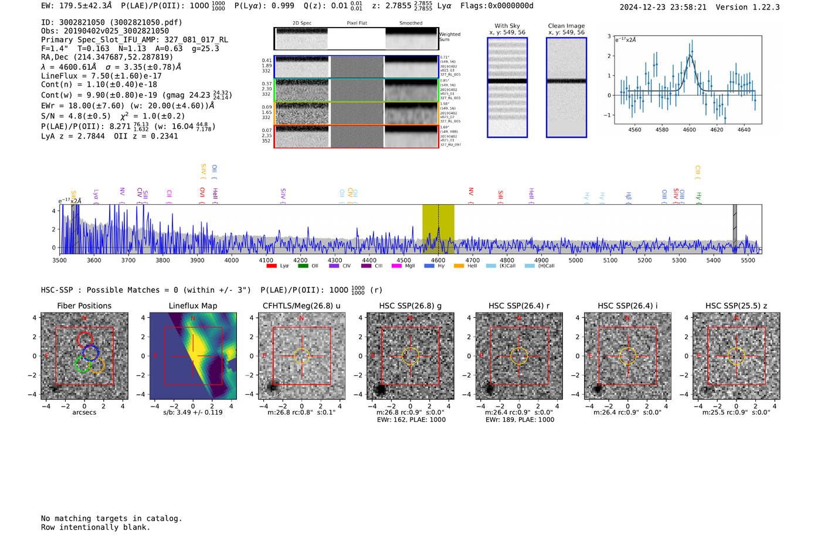Click the dark purple CIII legend swatch
The image size is (821, 559).
(x=366, y=266)
